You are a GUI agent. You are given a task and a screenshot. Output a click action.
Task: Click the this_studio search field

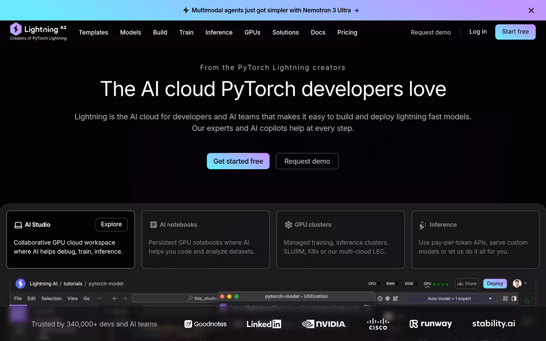click(x=175, y=298)
